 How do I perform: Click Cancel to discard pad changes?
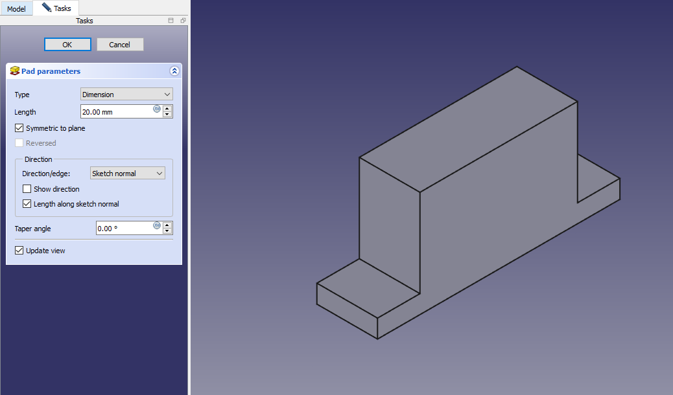pyautogui.click(x=120, y=45)
